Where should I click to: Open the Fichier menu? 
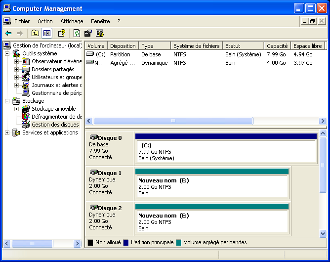click(x=22, y=21)
